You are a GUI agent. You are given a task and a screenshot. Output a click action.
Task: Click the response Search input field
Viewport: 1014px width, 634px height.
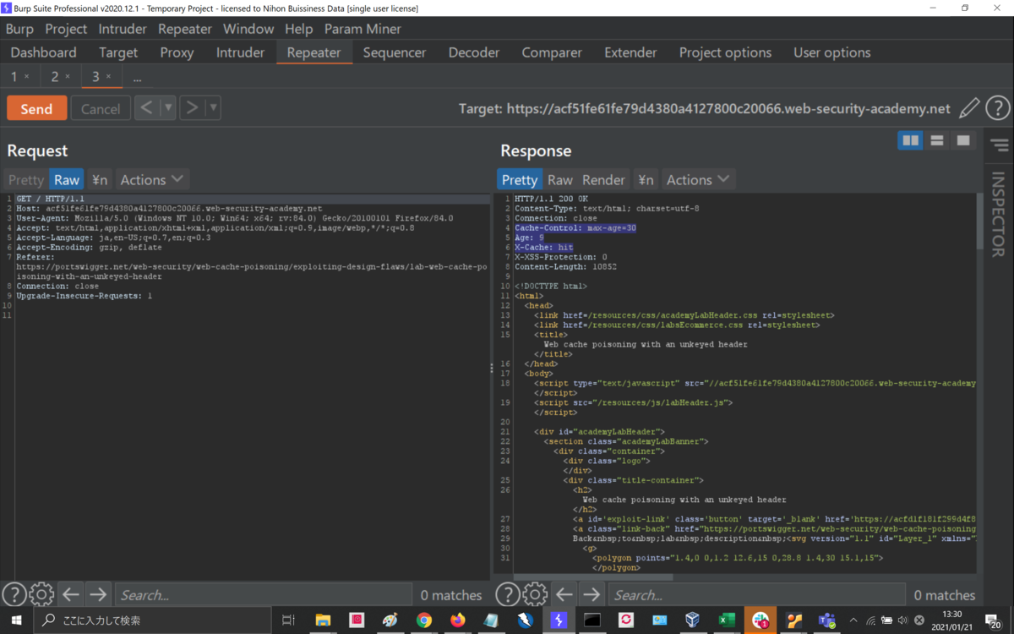(x=756, y=595)
